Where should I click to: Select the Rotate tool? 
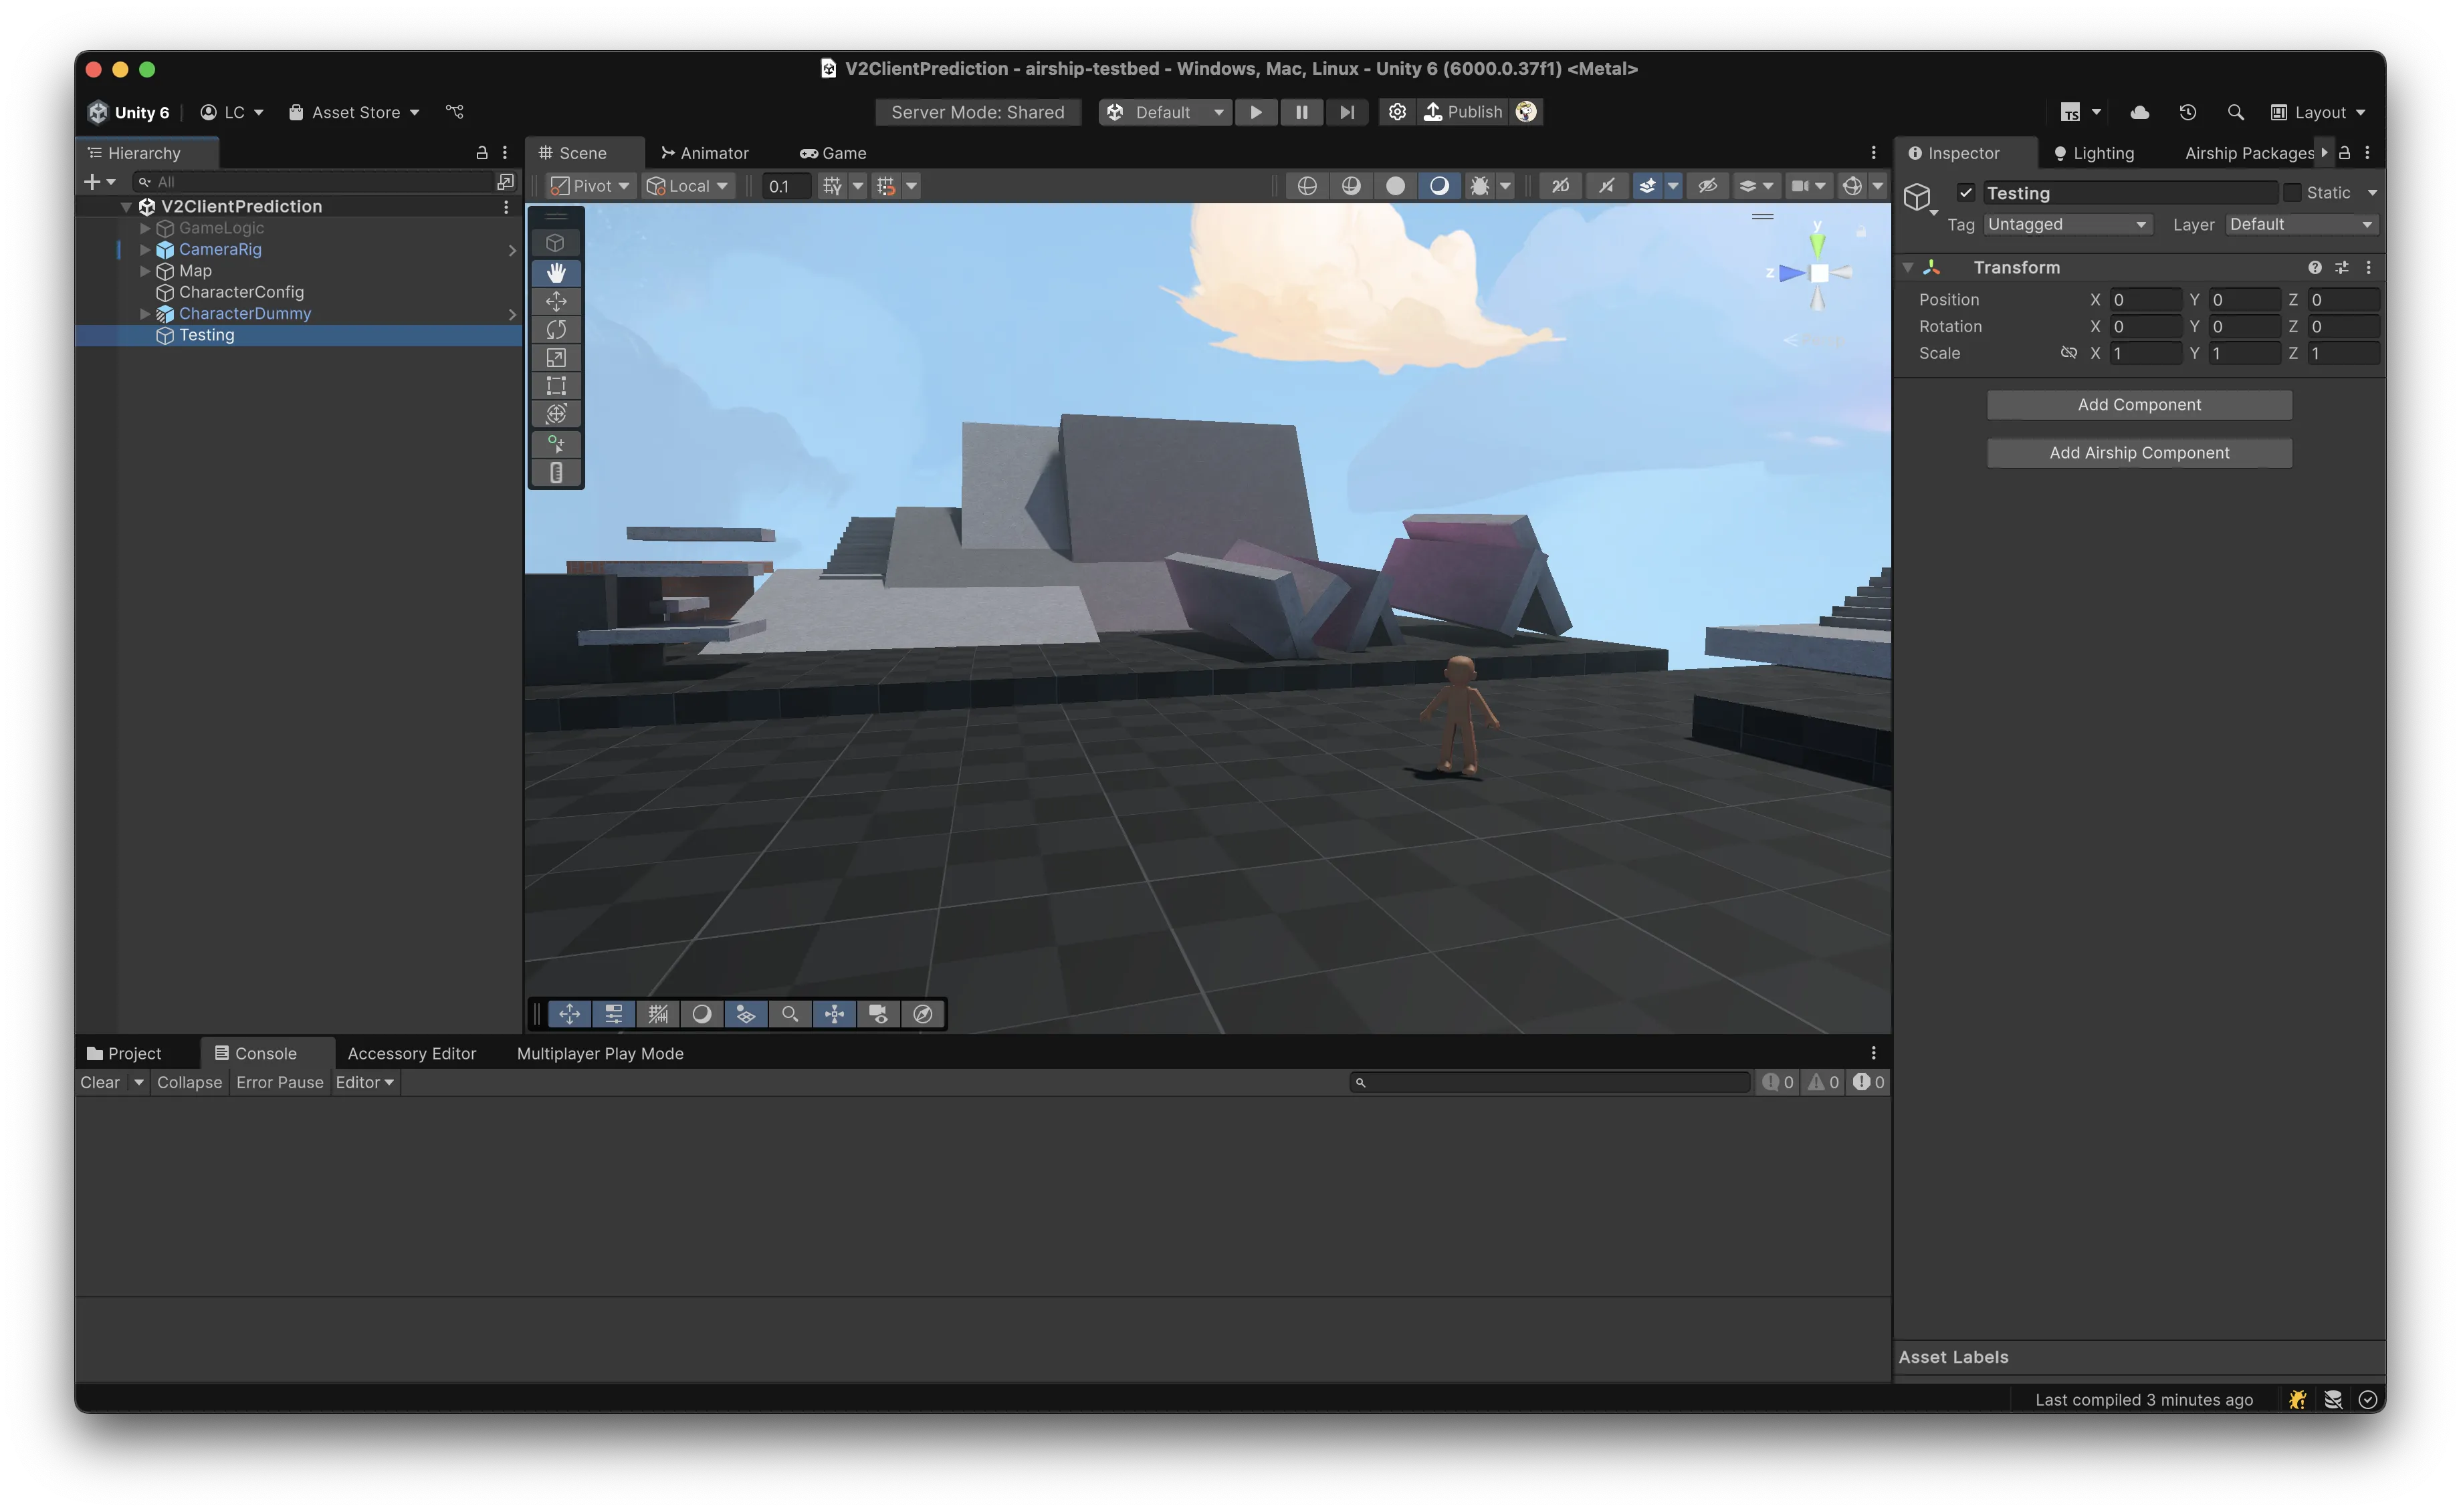click(x=556, y=329)
